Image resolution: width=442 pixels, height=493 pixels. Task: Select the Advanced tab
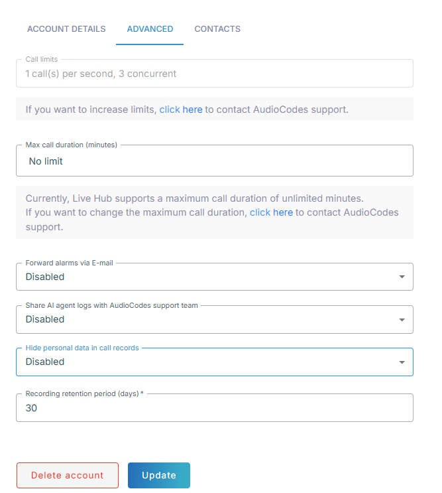tap(150, 29)
